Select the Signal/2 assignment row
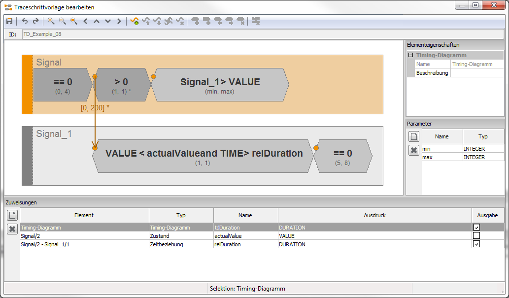The image size is (509, 298). [262, 235]
